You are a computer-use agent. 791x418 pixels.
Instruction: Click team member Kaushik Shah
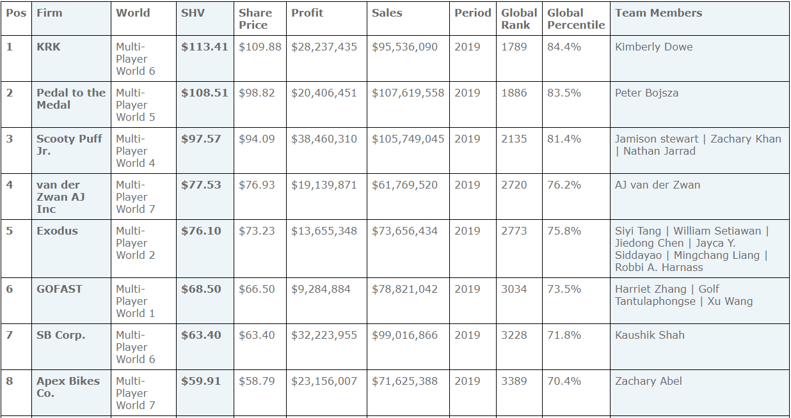pyautogui.click(x=650, y=335)
